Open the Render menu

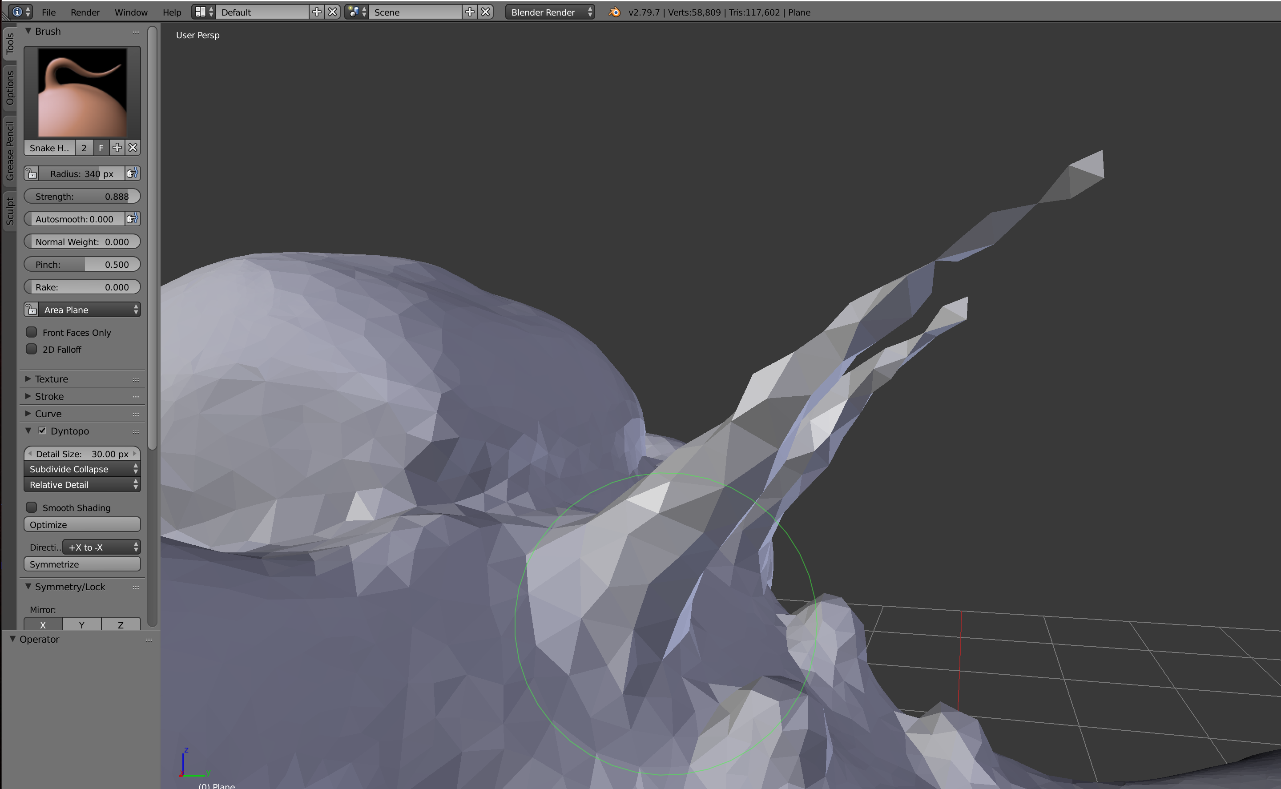tap(85, 12)
